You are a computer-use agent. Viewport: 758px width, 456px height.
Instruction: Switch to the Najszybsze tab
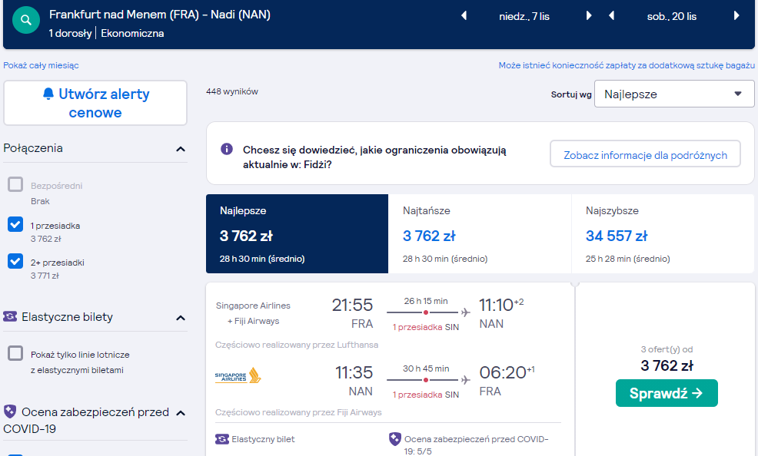663,234
